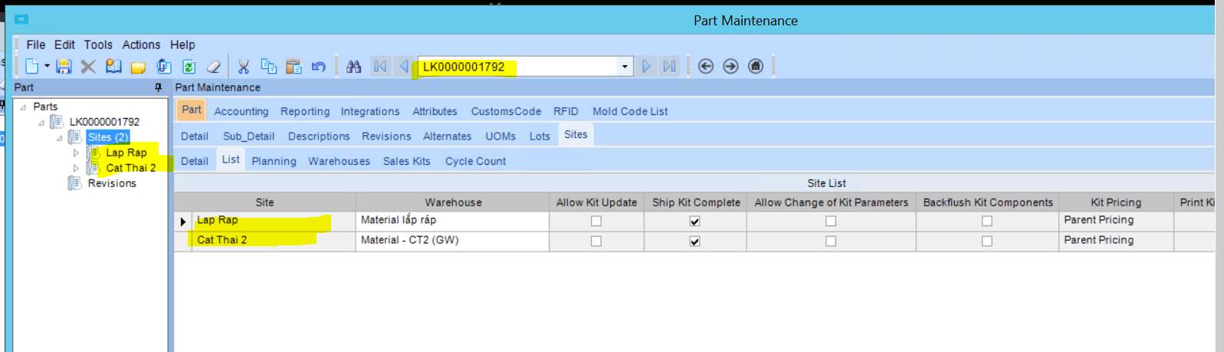The image size is (1224, 352).
Task: Open the Tools menu
Action: point(98,44)
